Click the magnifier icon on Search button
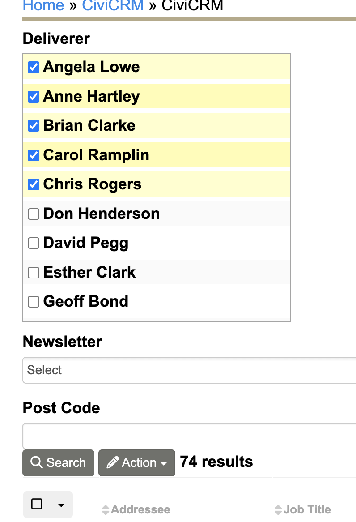This screenshot has width=356, height=522. coord(38,462)
